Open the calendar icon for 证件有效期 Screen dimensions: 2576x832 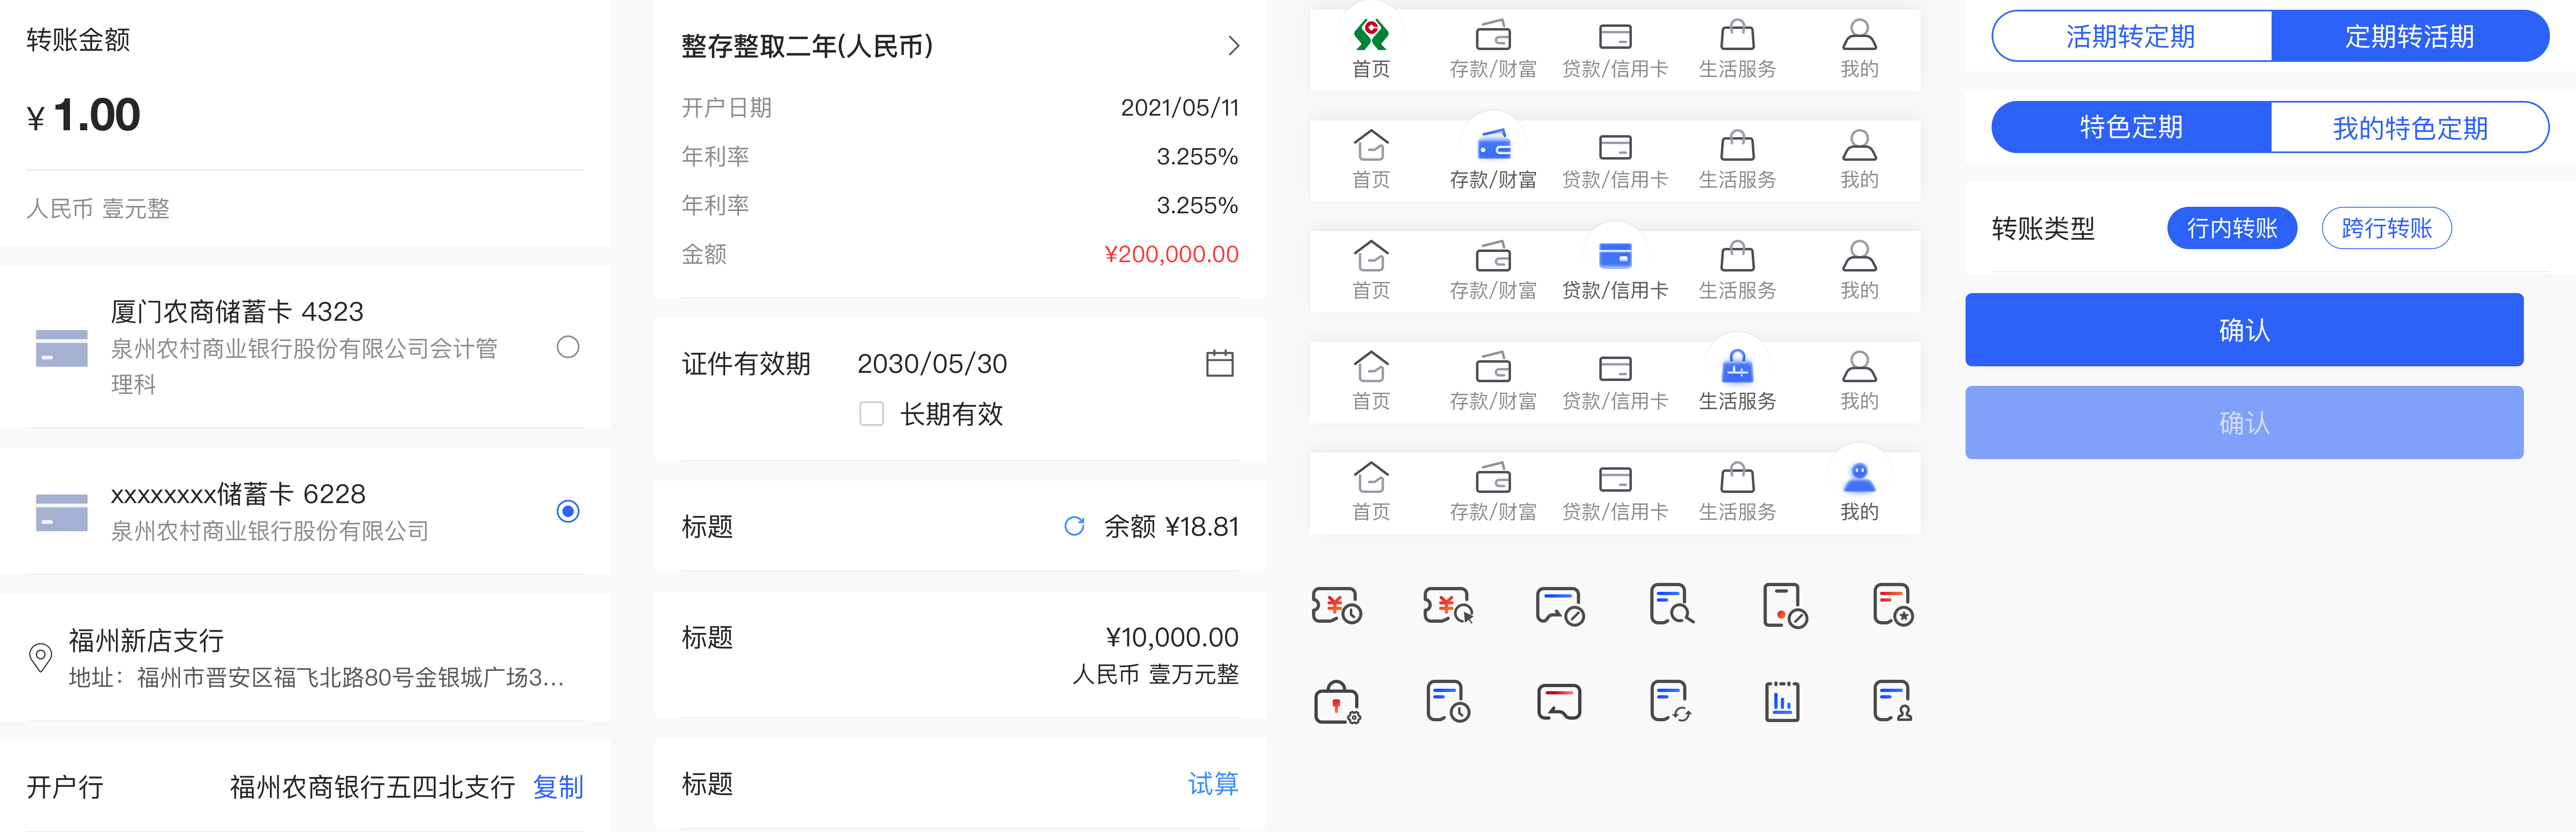(1220, 363)
